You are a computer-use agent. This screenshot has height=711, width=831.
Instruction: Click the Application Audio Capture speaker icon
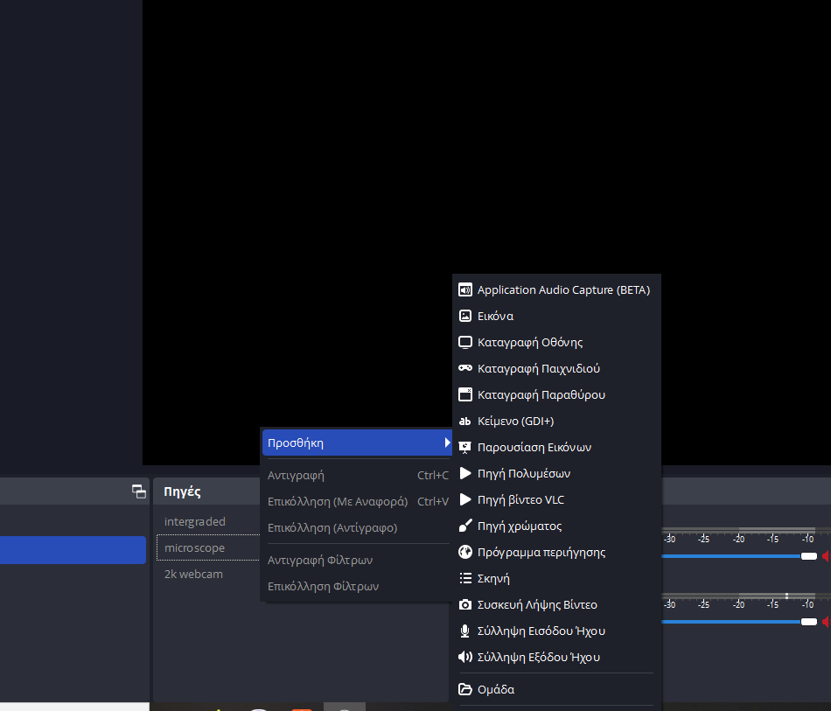point(464,289)
